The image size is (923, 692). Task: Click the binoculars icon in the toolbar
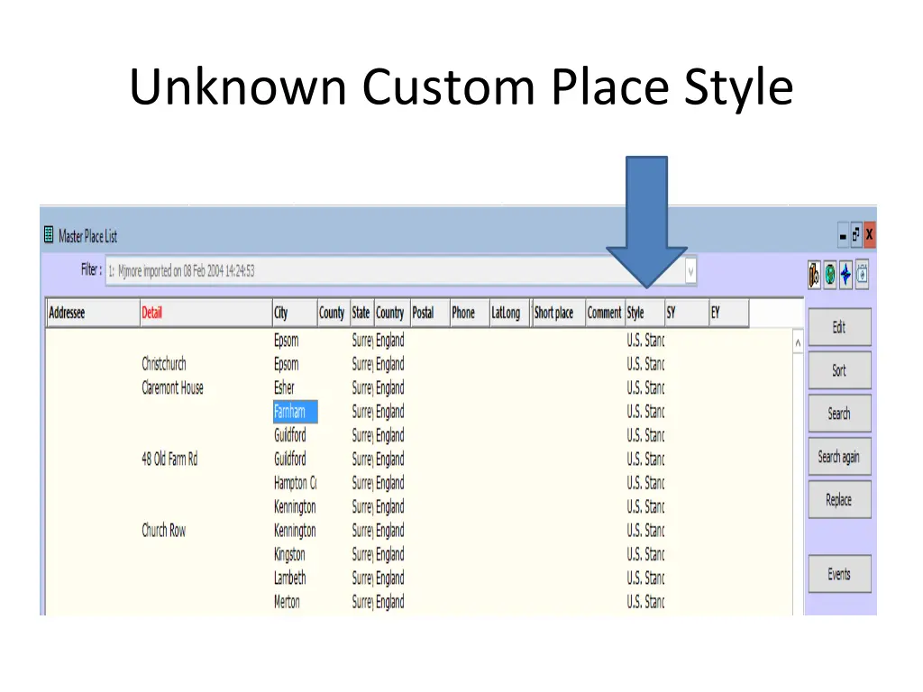814,274
